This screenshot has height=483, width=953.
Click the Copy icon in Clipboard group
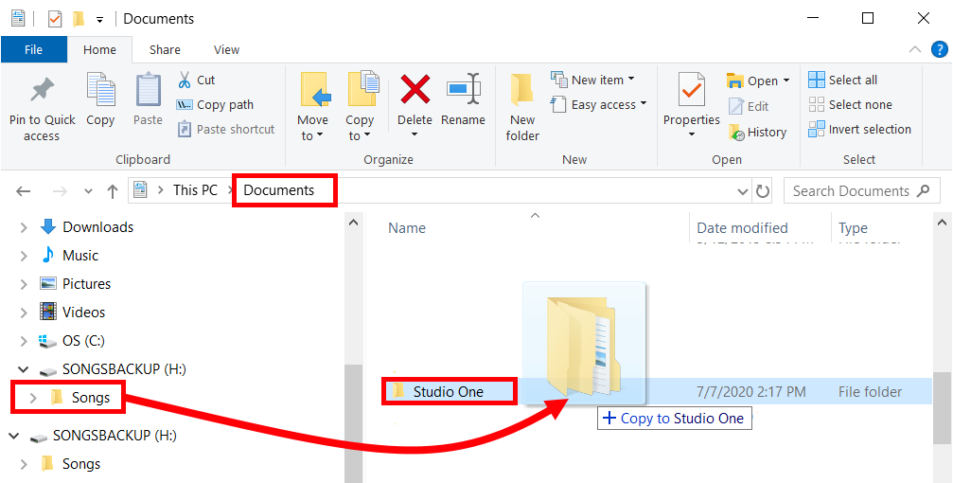[x=101, y=89]
